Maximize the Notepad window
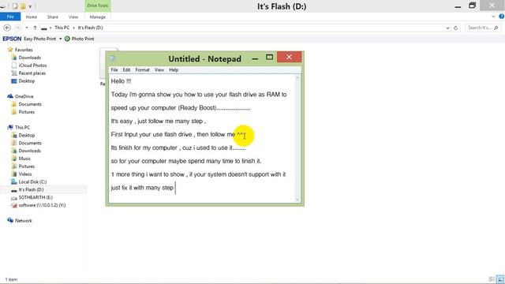The width and height of the screenshot is (505, 284). [270, 58]
